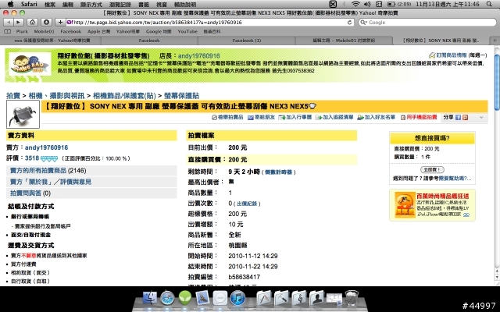This screenshot has width=500, height=312.
Task: Open the 編輯 menu
Action: [x=68, y=4]
